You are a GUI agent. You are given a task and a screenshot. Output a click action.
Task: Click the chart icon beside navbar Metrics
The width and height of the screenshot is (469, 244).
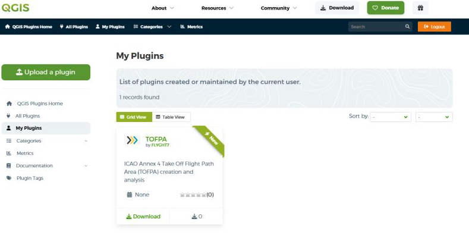click(x=182, y=27)
